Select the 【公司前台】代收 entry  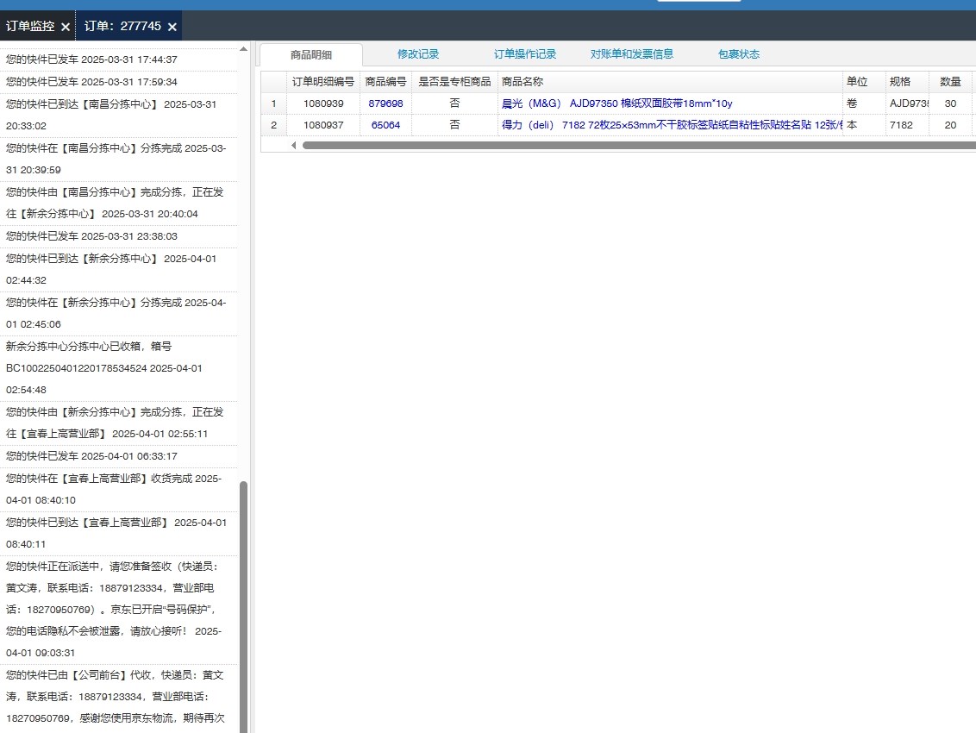point(118,699)
